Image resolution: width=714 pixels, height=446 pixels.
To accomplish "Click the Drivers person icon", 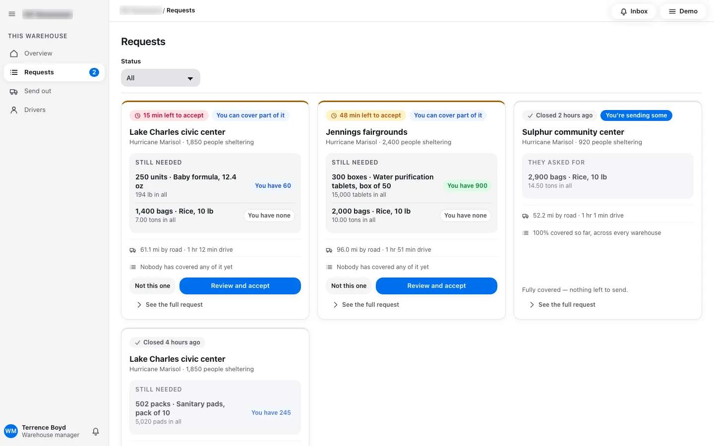I will [x=14, y=110].
